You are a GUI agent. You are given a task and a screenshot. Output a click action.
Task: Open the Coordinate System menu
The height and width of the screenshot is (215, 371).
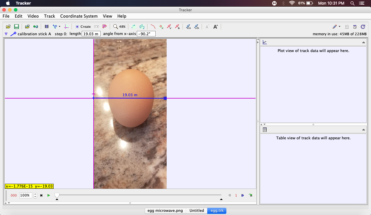coord(79,16)
